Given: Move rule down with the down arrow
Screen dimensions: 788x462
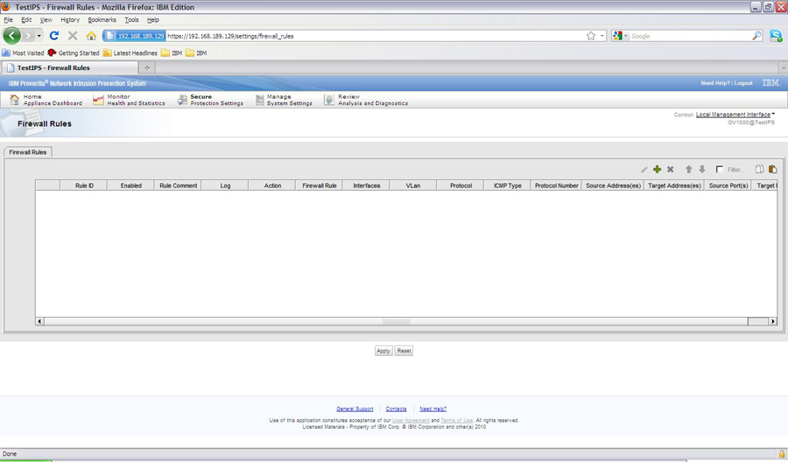Looking at the screenshot, I should [x=702, y=170].
